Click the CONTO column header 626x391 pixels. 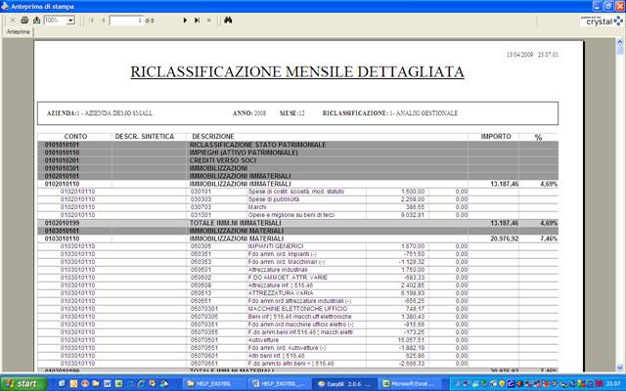pyautogui.click(x=75, y=137)
